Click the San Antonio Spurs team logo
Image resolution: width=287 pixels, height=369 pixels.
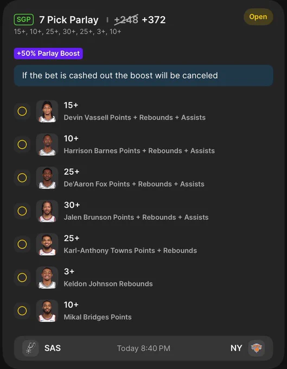tap(30, 348)
